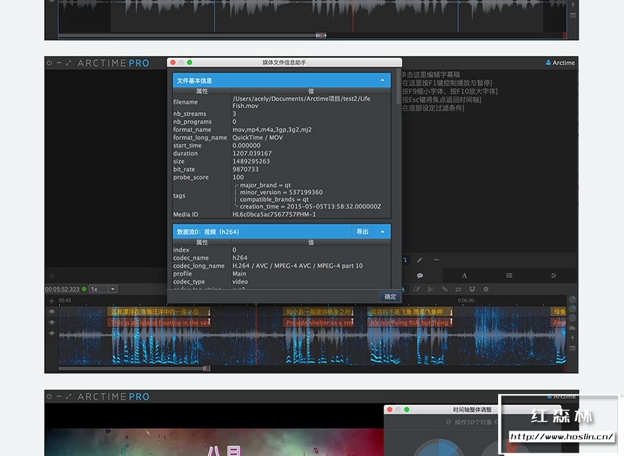Click the codec_long_name value 'H.264 / AVC'

[298, 266]
